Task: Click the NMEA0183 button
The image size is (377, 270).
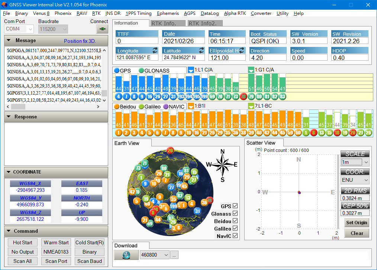Action: point(56,252)
